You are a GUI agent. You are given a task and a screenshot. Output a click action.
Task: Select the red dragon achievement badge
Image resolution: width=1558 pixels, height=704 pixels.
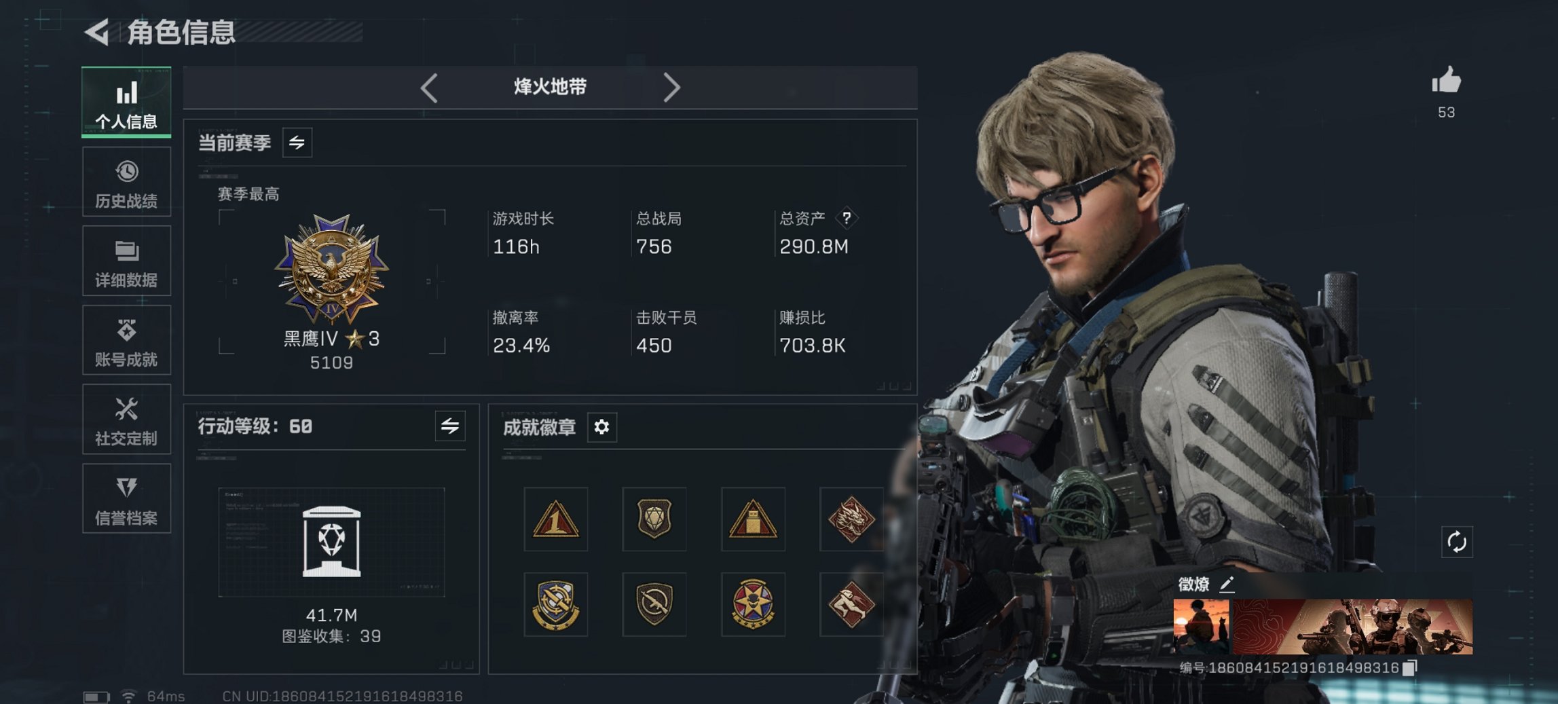pos(851,519)
